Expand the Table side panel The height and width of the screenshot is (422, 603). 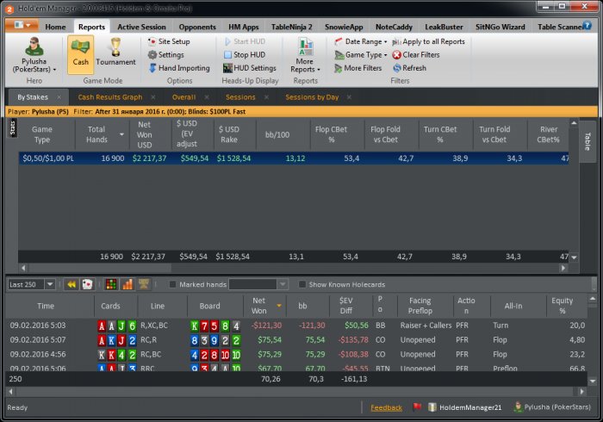(587, 141)
